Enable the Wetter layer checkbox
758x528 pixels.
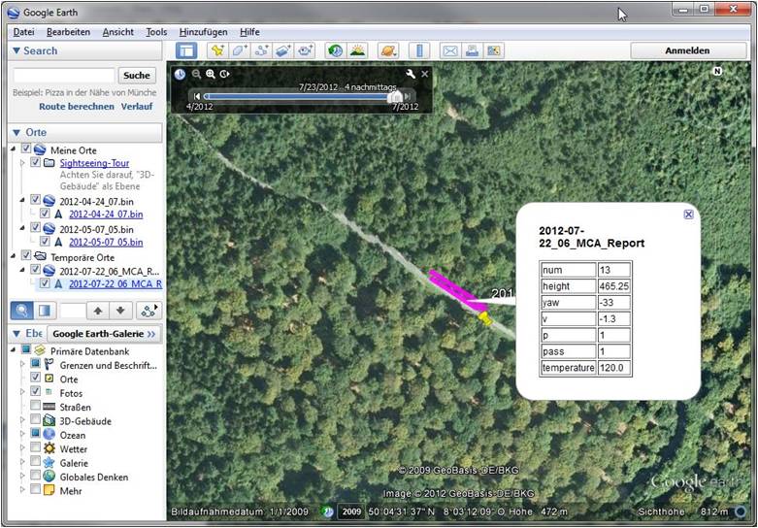[36, 449]
